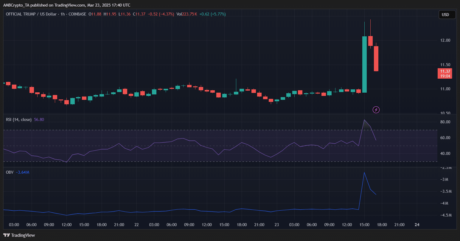Click the 11.50 price axis label
Viewport: 460px width, 241px height.
(x=445, y=65)
